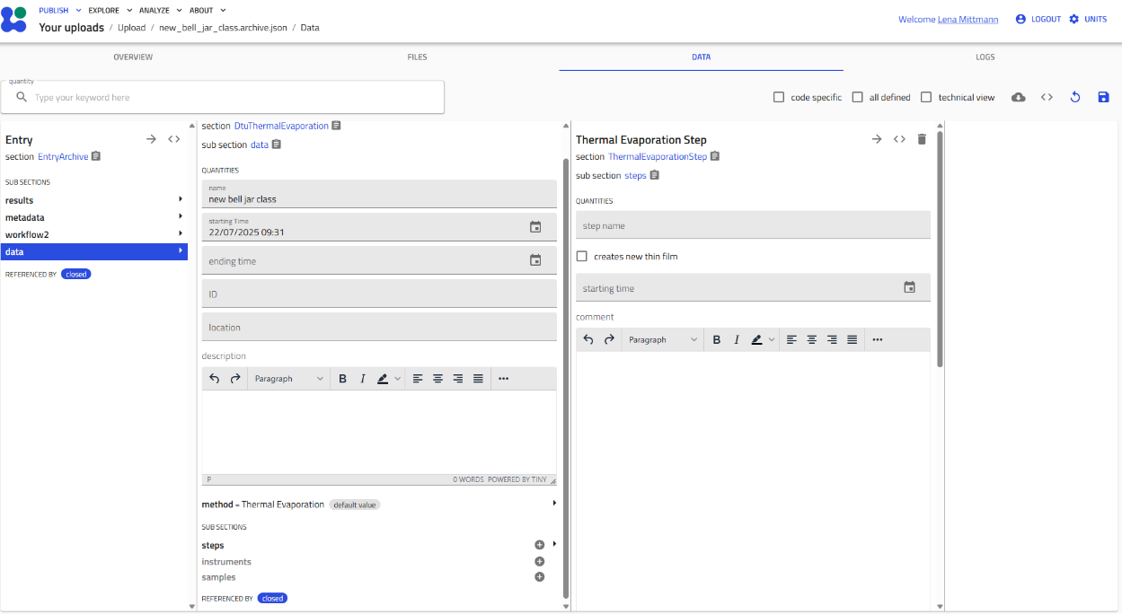The height and width of the screenshot is (614, 1122).
Task: Add a new steps subsection with plus icon
Action: point(540,545)
